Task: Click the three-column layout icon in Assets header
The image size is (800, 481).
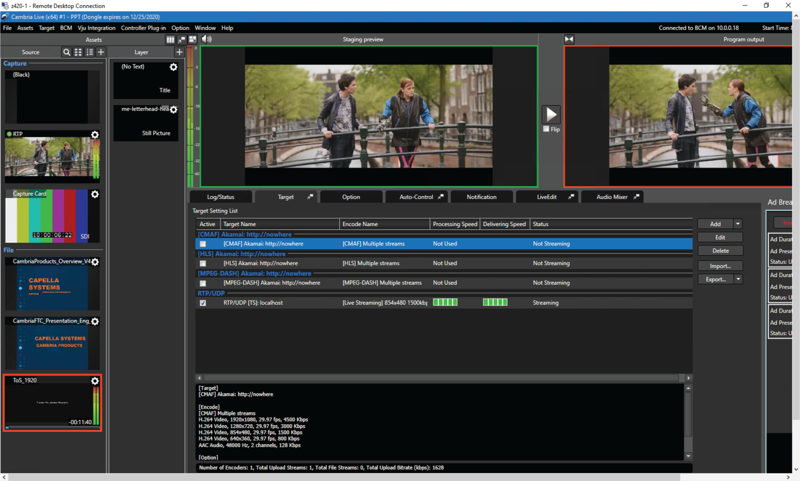Action: (170, 40)
